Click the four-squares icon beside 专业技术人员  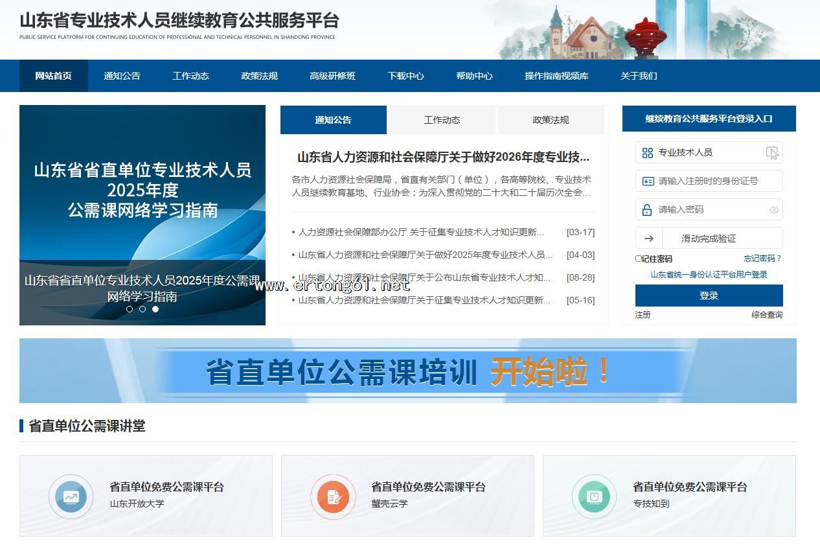point(647,153)
